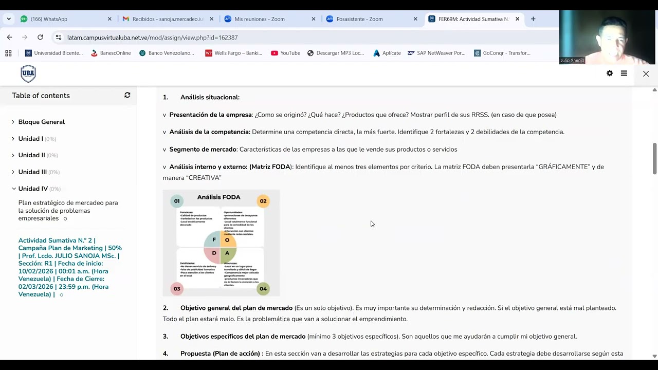Click the 'Análisis situacional:' heading

tap(210, 97)
